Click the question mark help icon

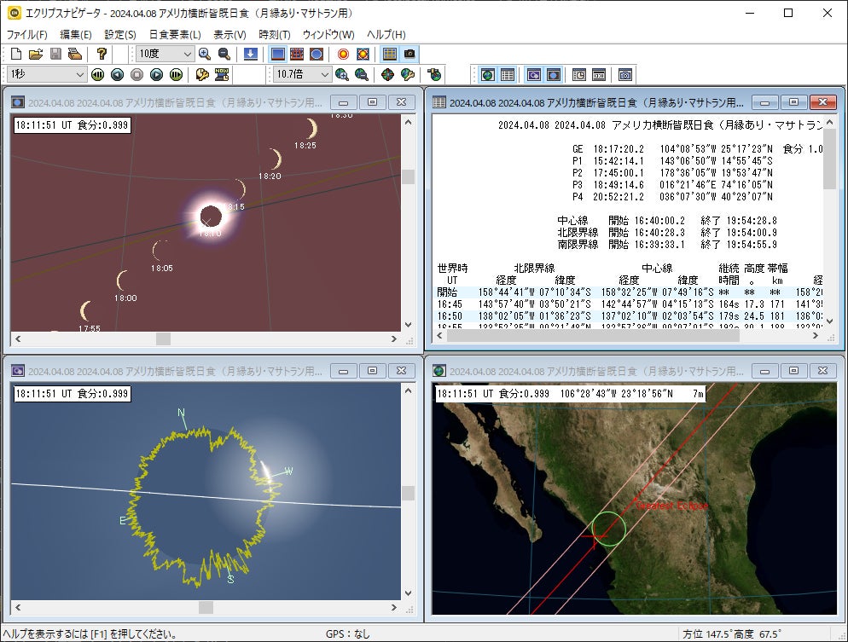click(102, 54)
